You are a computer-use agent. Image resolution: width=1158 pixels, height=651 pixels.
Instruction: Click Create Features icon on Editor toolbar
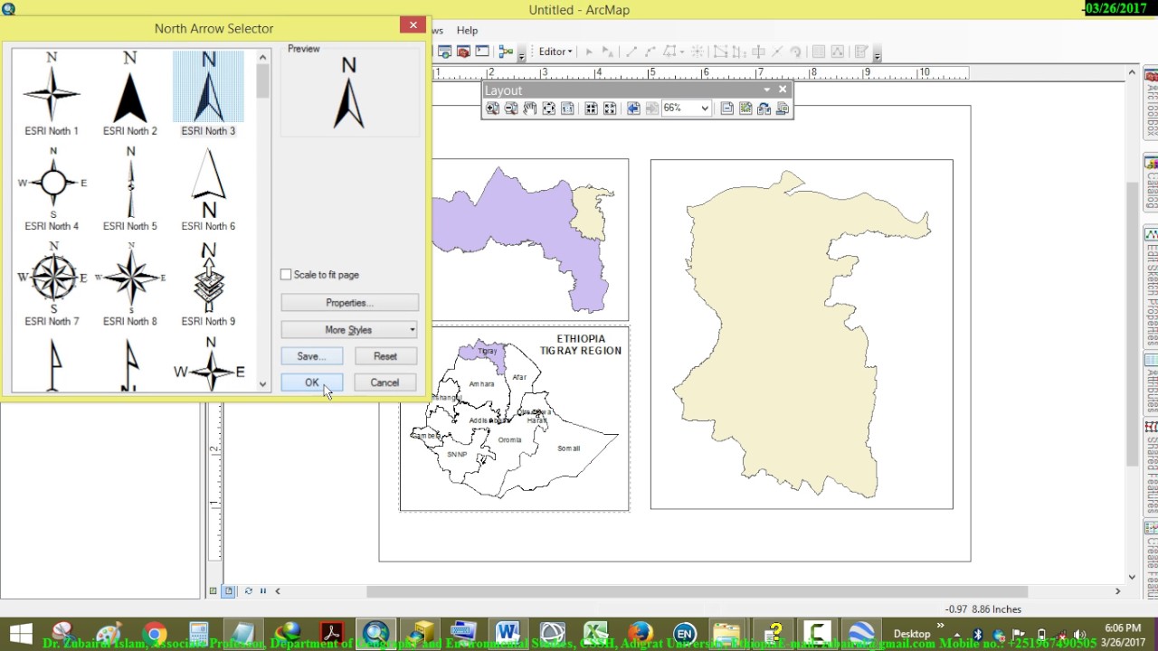click(861, 52)
